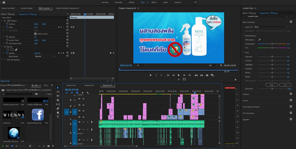
Task: Toggle the Vignette checkbox
Action: (291, 119)
